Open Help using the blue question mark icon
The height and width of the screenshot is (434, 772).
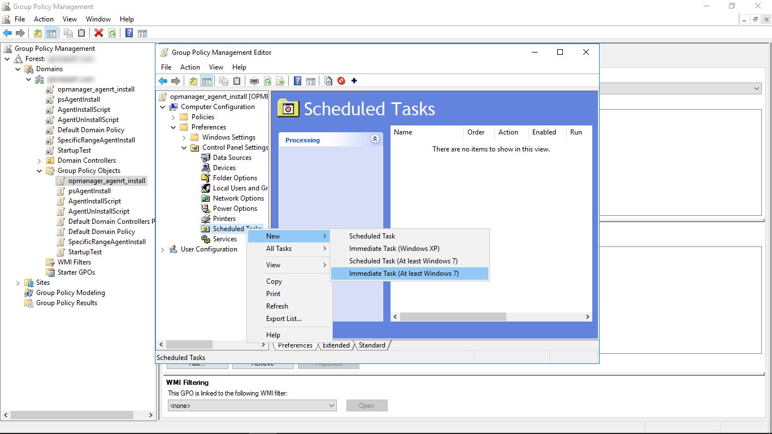pos(297,80)
